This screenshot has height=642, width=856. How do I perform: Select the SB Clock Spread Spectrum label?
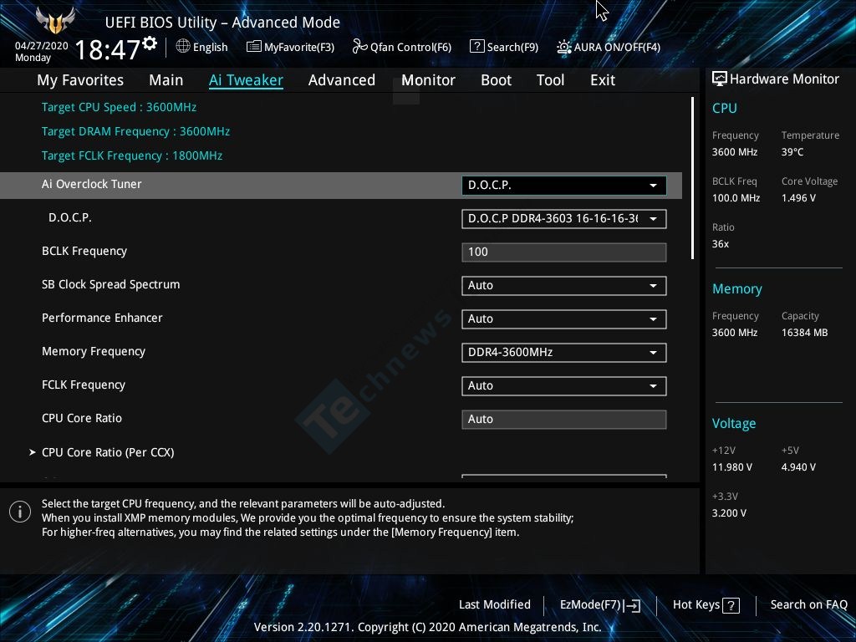[111, 284]
